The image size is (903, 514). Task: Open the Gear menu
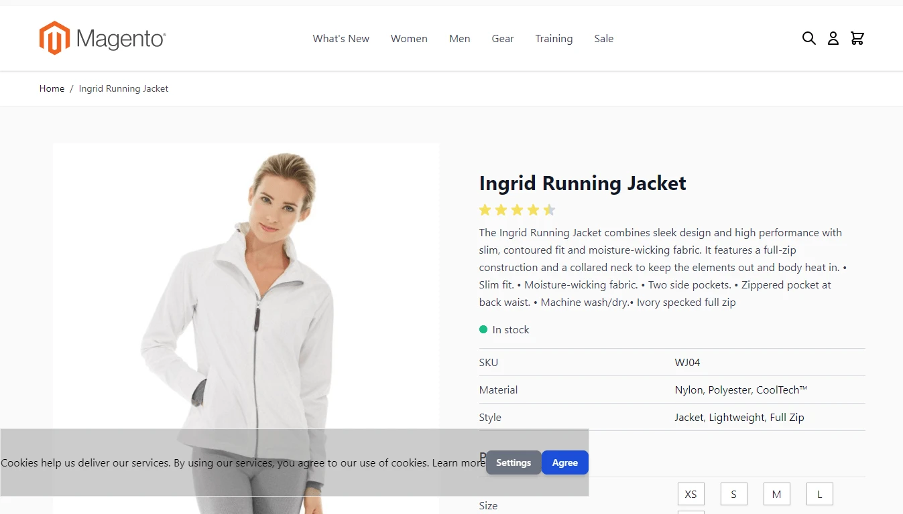pos(503,39)
